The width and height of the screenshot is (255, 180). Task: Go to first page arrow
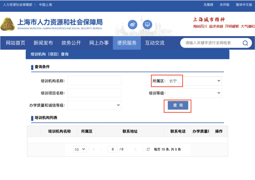click(x=94, y=149)
